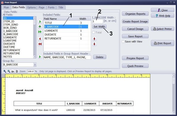Toggle the Total checkbox
Viewport: 177px width, 116px height.
pos(94,33)
